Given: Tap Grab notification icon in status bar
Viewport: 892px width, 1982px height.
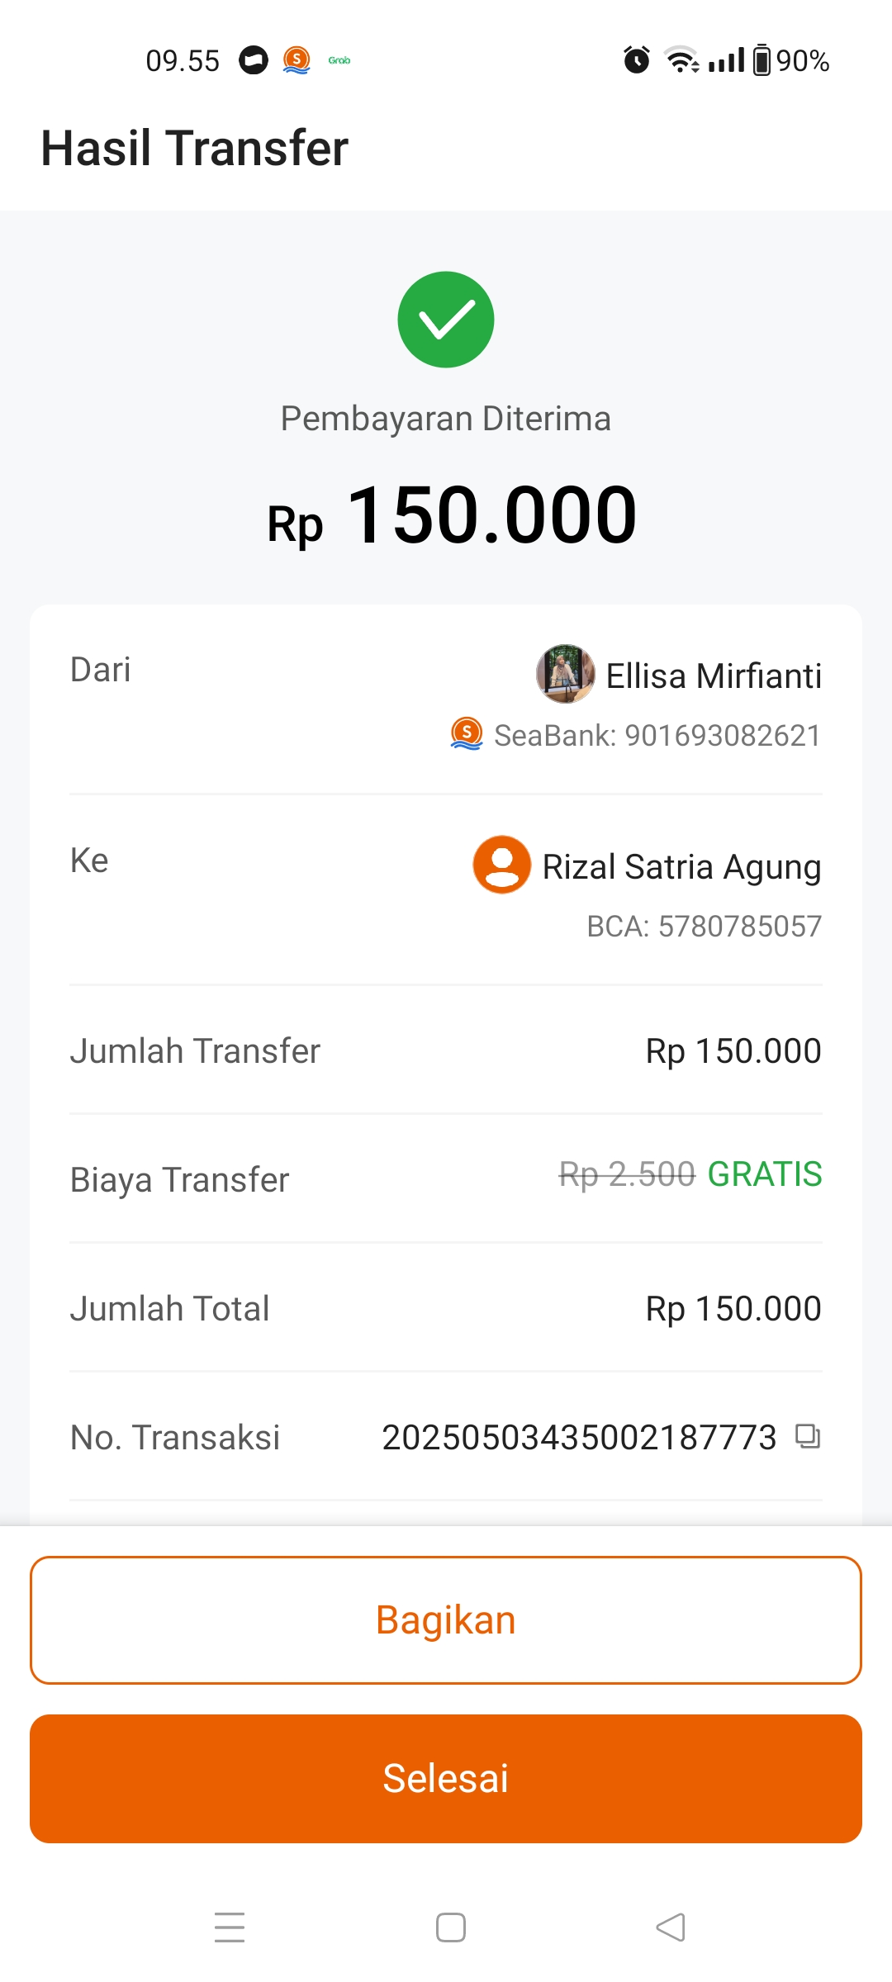Looking at the screenshot, I should [x=339, y=60].
